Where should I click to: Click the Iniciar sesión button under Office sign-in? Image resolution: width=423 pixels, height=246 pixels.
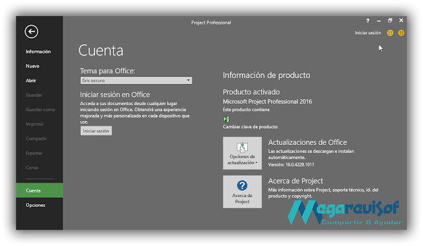click(x=96, y=131)
